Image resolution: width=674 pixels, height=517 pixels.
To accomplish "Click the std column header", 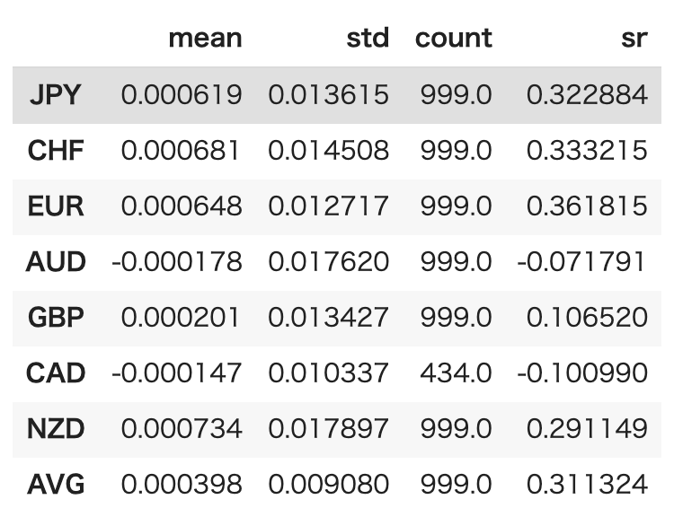I will coord(368,39).
